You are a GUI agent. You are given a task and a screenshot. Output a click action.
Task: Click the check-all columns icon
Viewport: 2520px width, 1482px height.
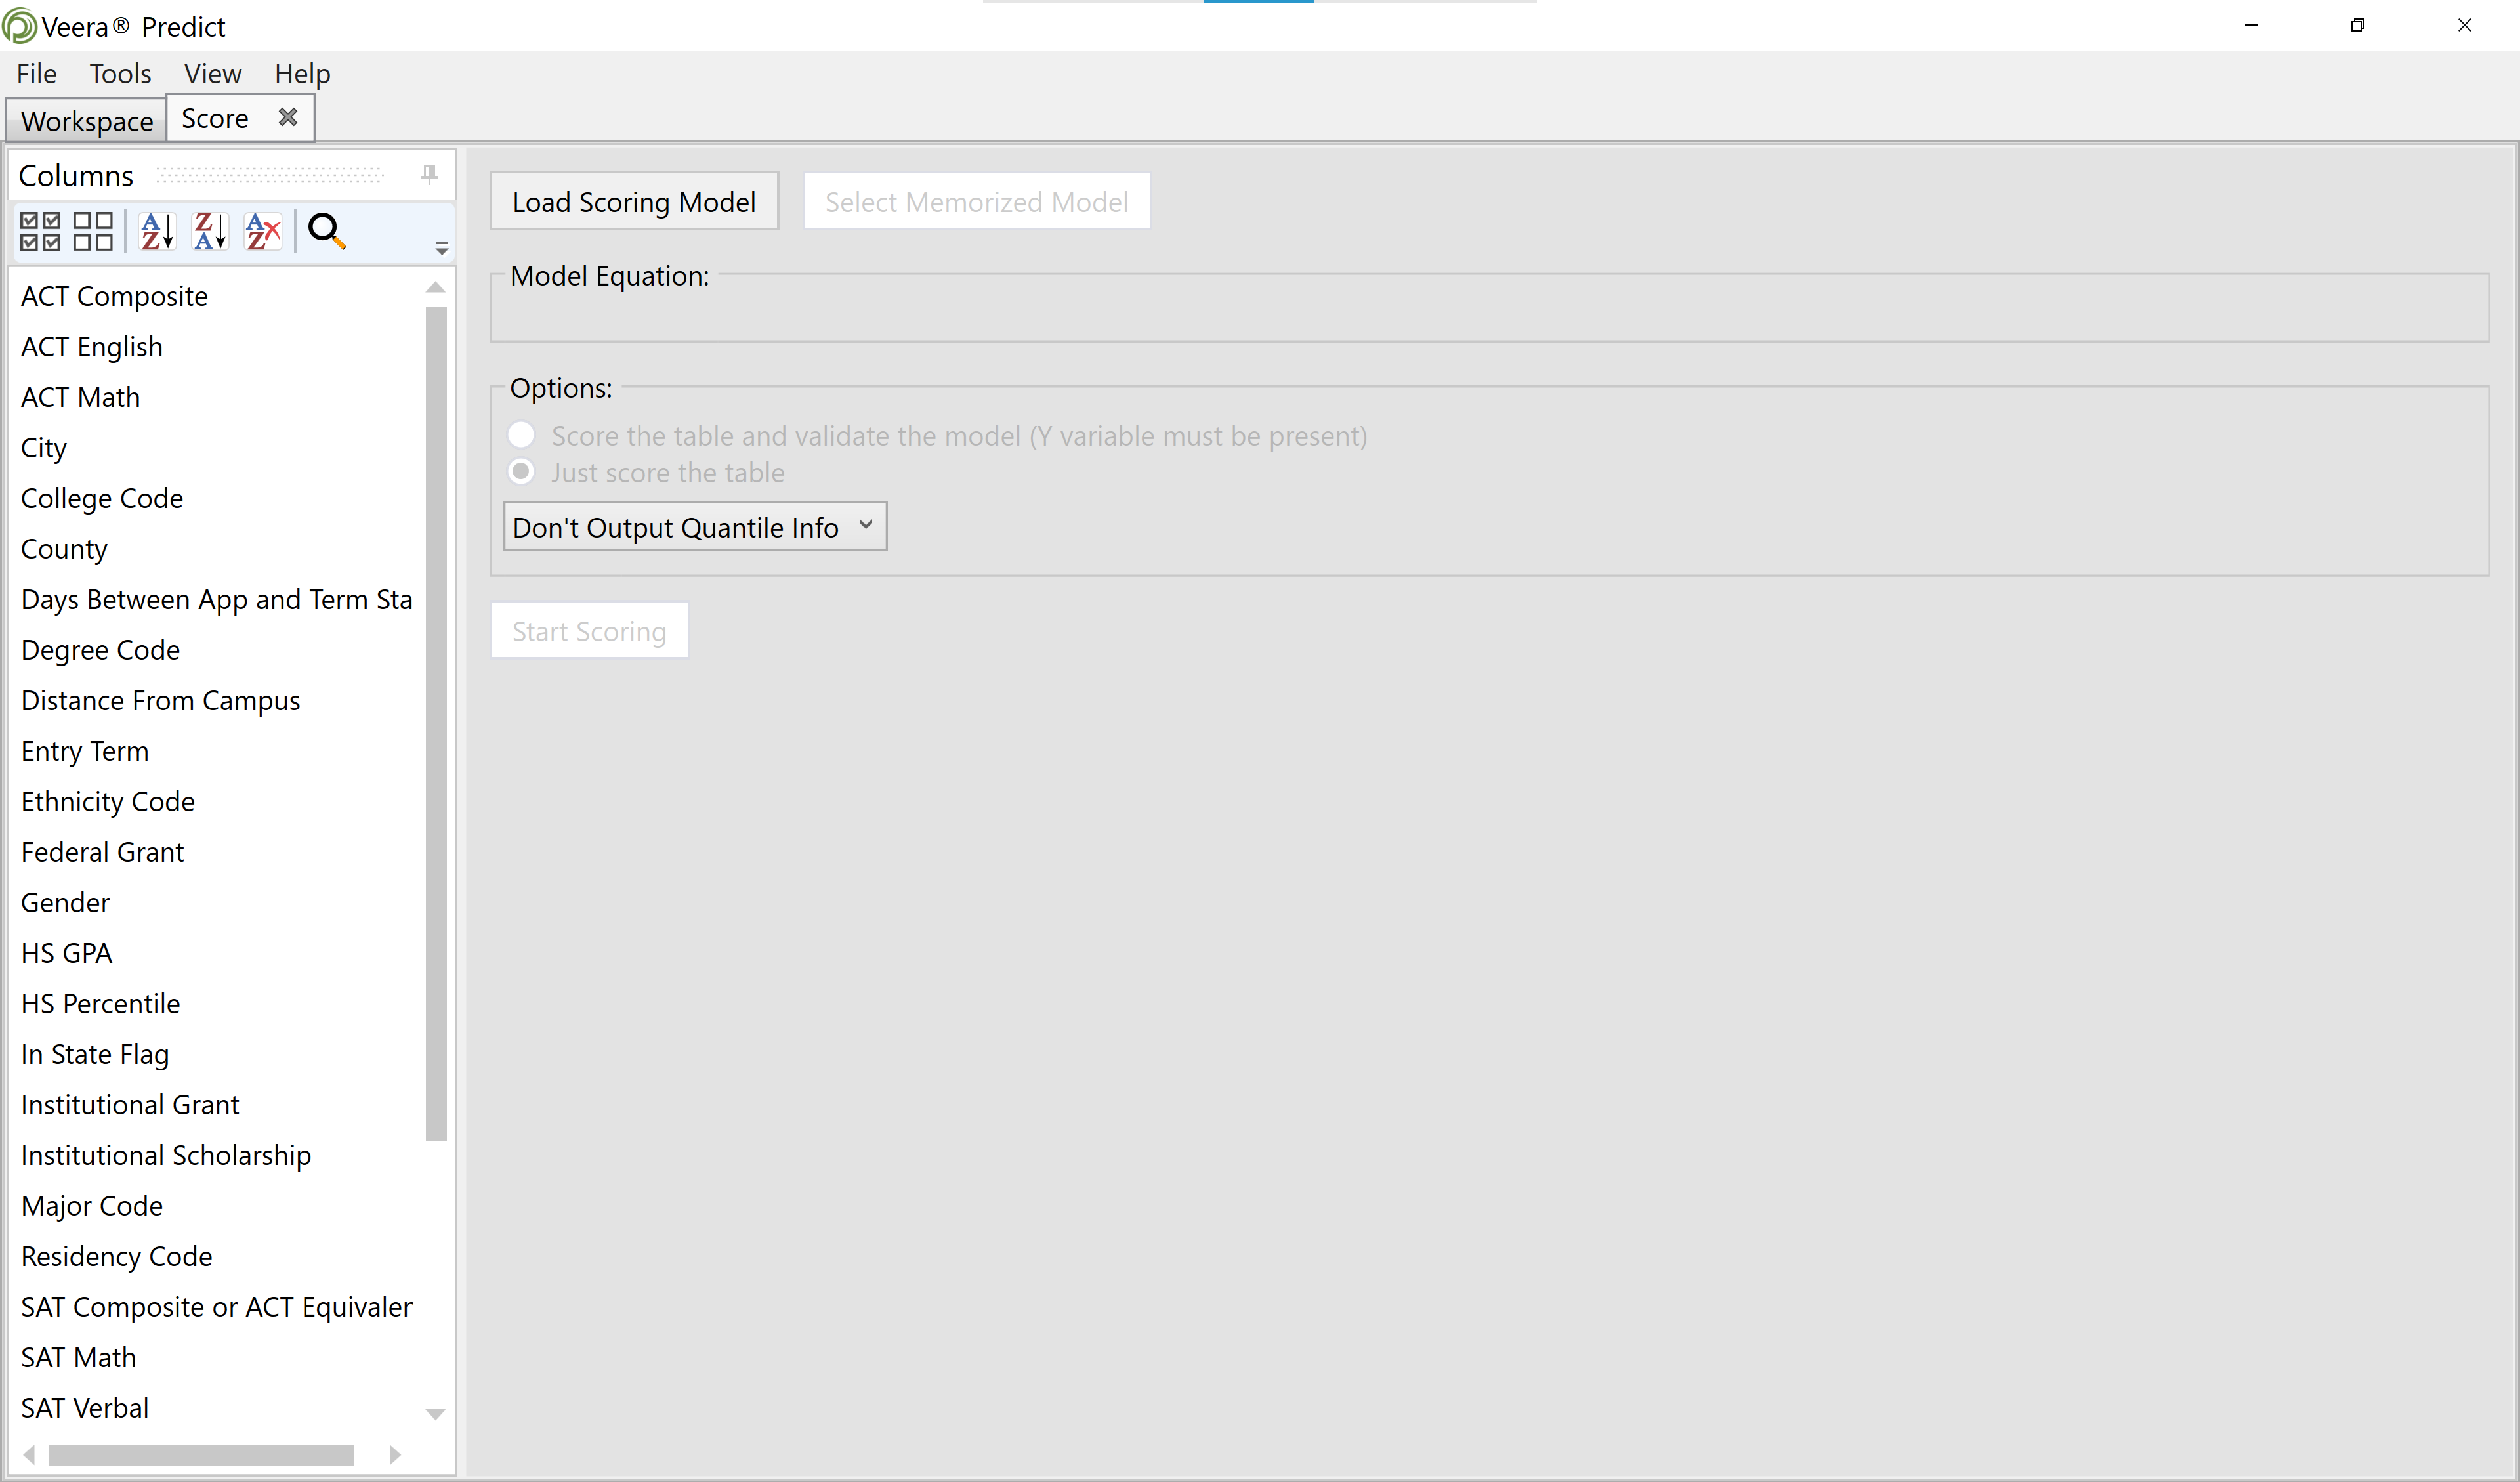[40, 231]
